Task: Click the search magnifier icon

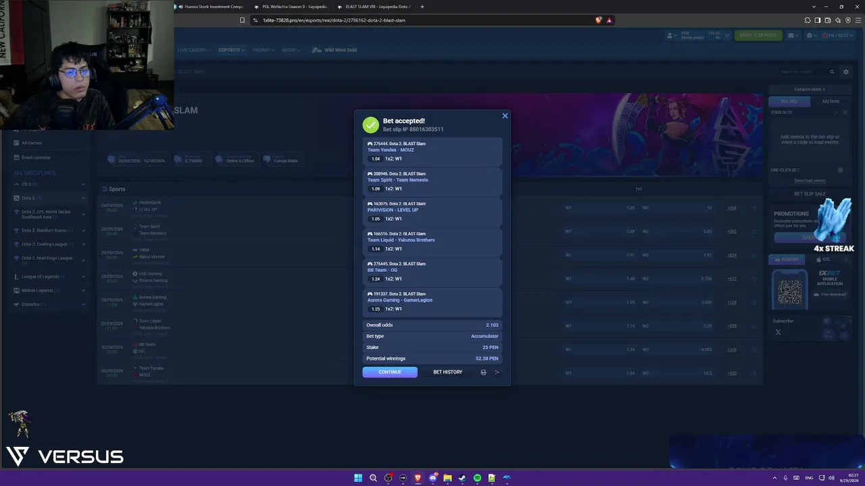Action: [x=833, y=72]
